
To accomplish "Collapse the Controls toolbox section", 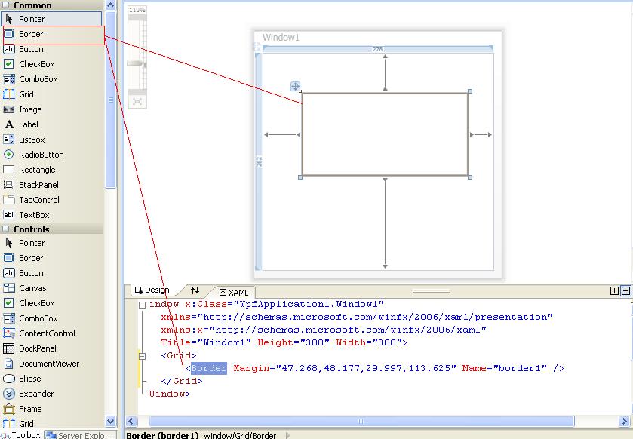I will click(x=6, y=229).
